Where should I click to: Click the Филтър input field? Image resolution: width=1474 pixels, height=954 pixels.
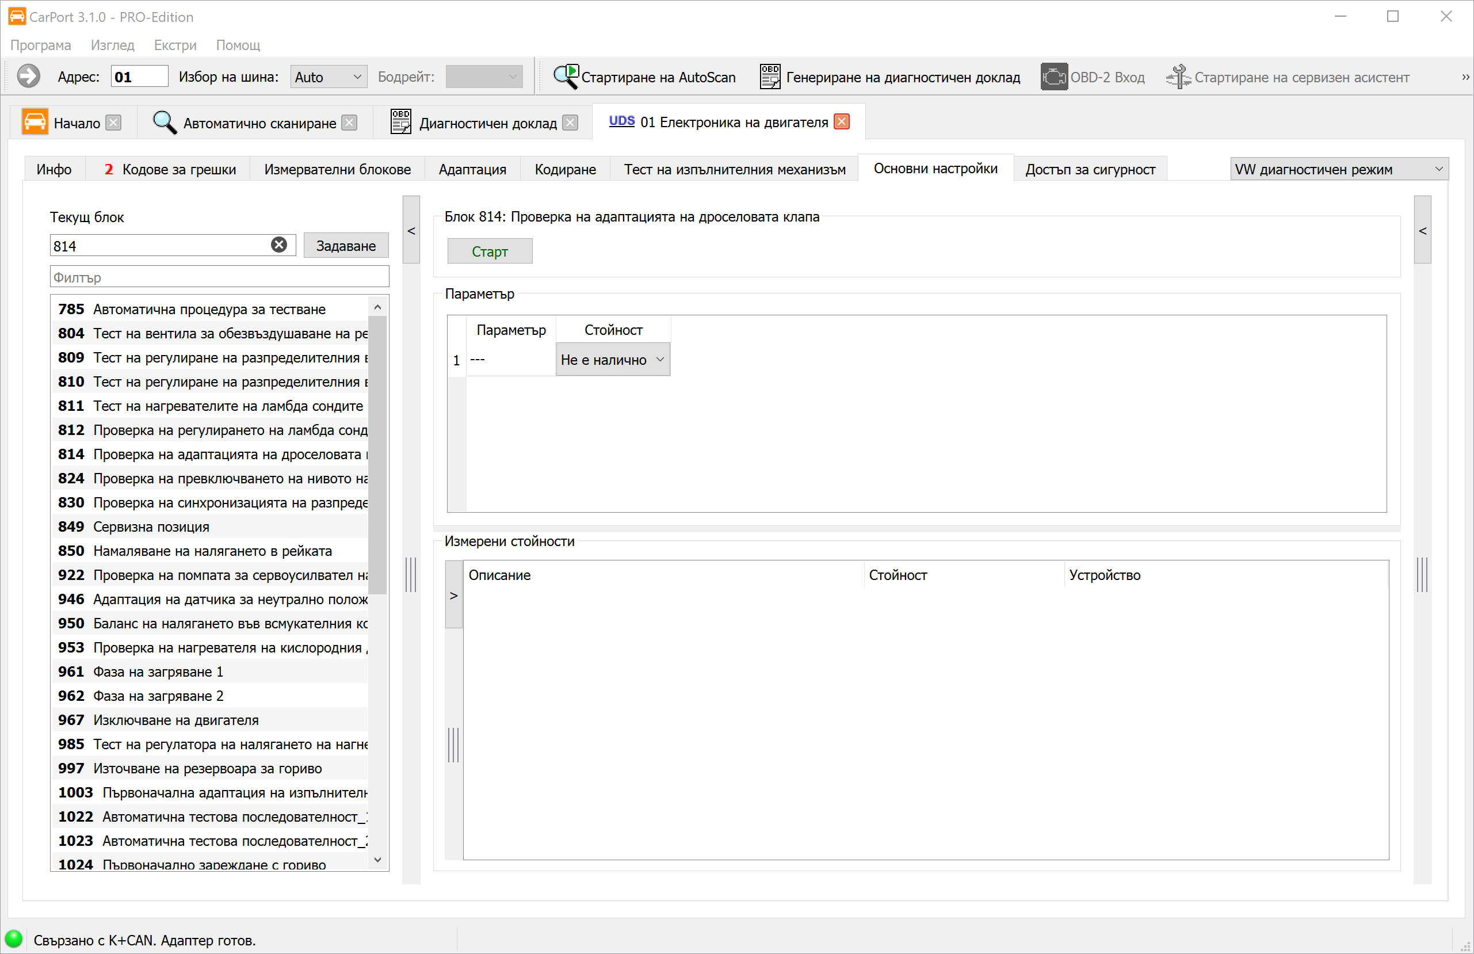point(219,277)
